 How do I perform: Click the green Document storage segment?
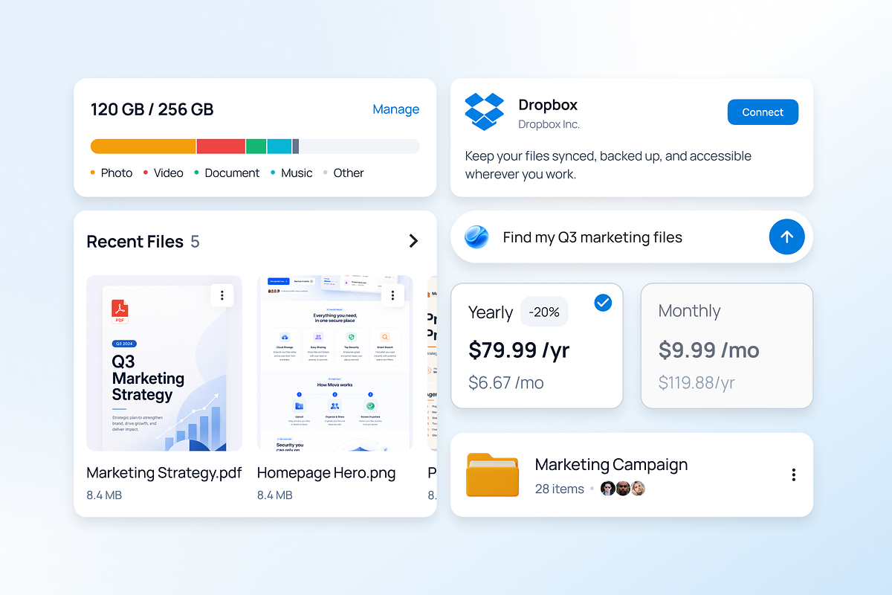pos(256,147)
